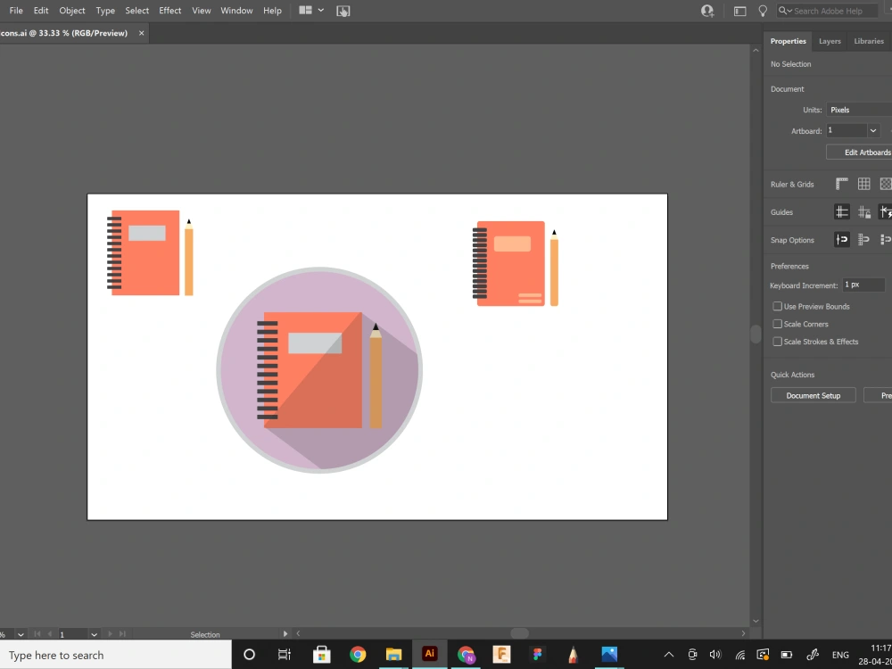
Task: Click the workspace switcher icon
Action: point(739,11)
